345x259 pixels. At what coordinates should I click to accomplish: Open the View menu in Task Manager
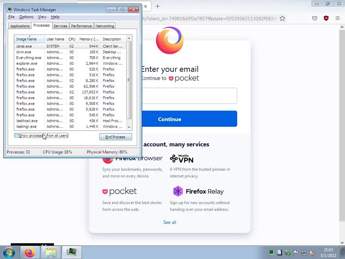[x=42, y=17]
